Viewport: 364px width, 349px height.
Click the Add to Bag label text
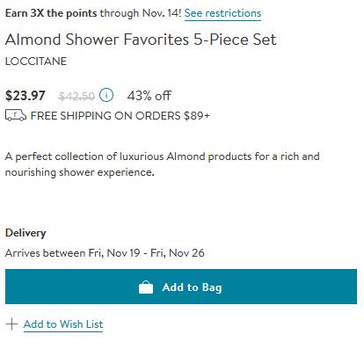(x=192, y=287)
